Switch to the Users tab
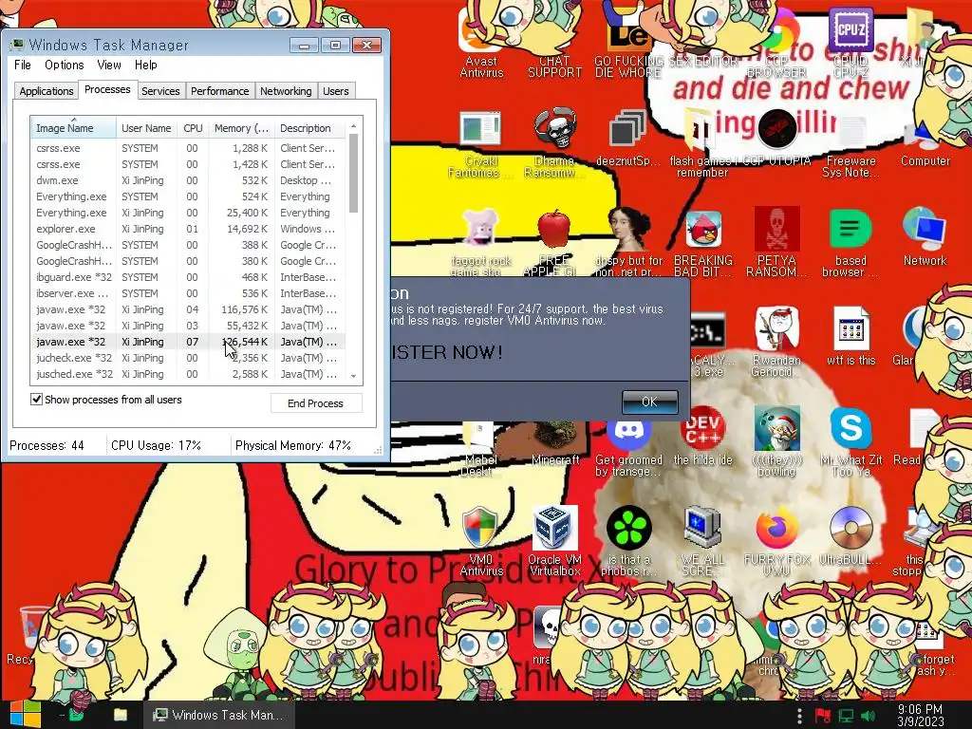The height and width of the screenshot is (729, 972). (335, 91)
